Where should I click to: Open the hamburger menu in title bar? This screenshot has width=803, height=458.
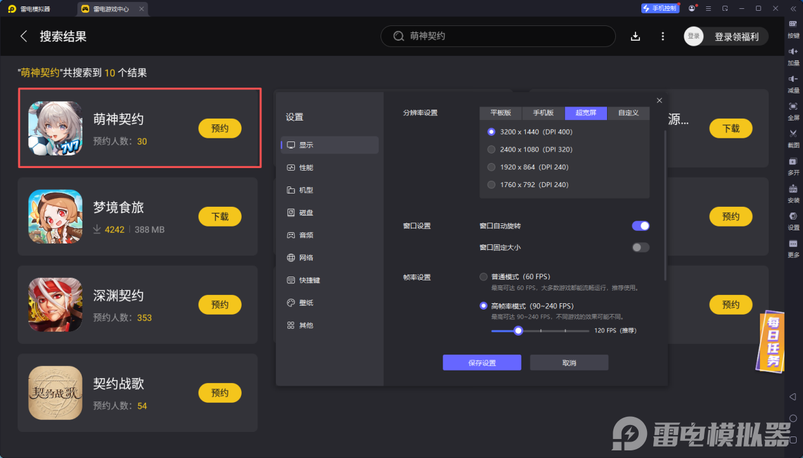pyautogui.click(x=708, y=8)
